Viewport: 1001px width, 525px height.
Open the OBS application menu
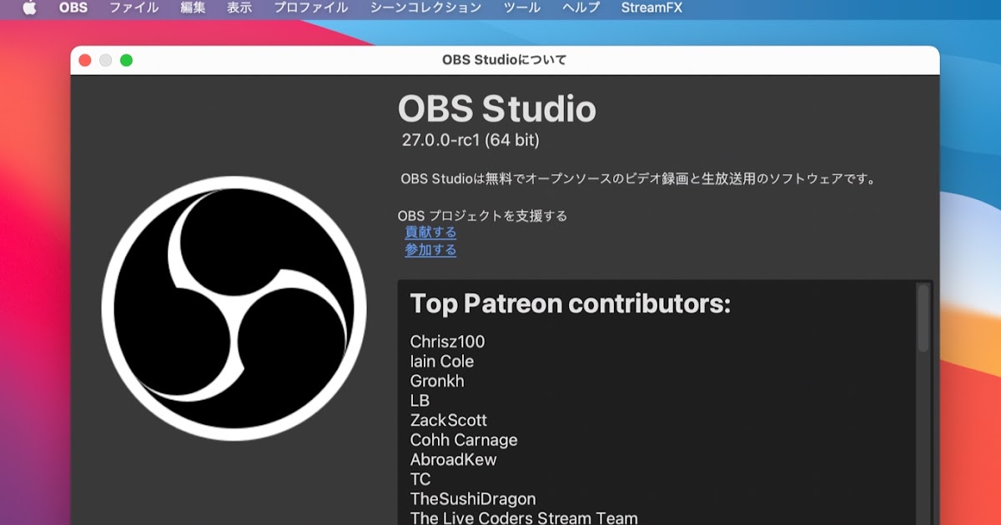click(73, 7)
